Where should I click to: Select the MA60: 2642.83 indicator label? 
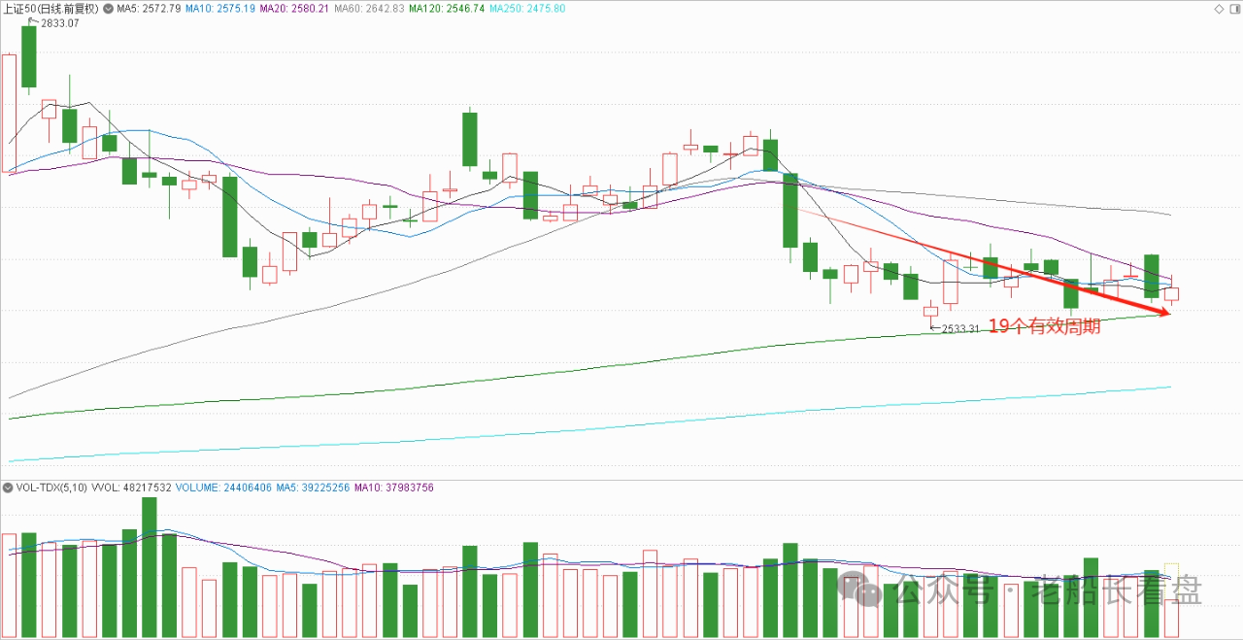point(370,9)
